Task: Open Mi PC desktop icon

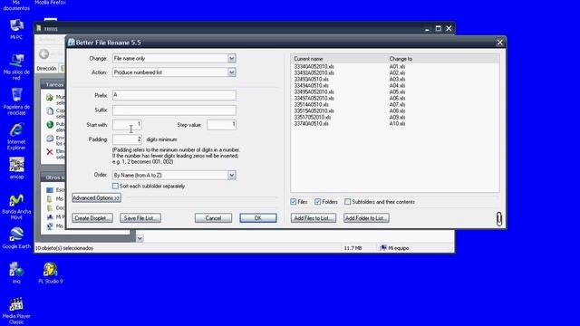Action: pyautogui.click(x=16, y=29)
